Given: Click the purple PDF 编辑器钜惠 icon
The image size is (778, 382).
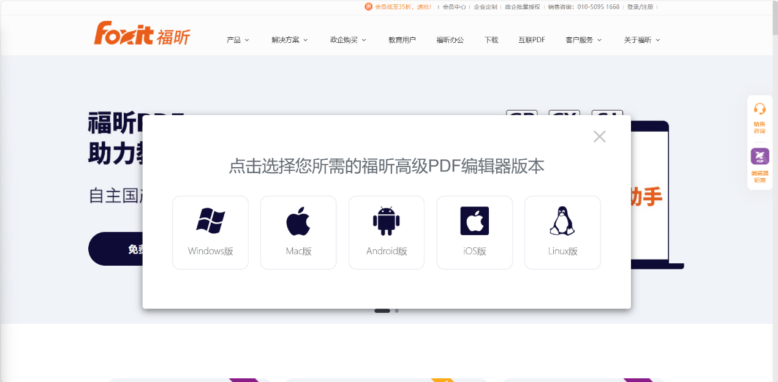Looking at the screenshot, I should (760, 156).
